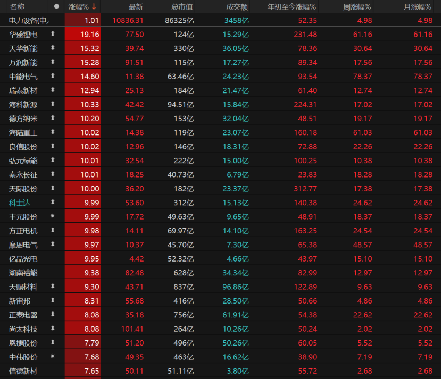Sort by 成交额 column header

(x=237, y=6)
